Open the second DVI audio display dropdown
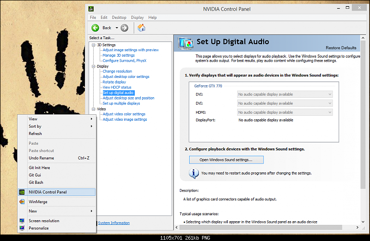Image resolution: width=370 pixels, height=241 pixels. pos(285,103)
